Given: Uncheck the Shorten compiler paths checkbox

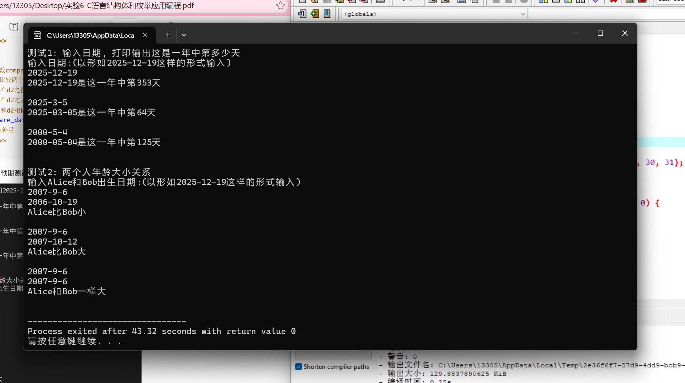Looking at the screenshot, I should (298, 367).
